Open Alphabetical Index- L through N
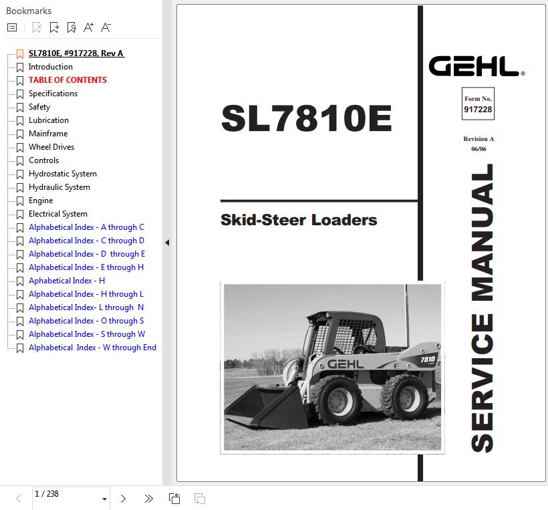Viewport: 548px width, 510px height. pos(86,307)
